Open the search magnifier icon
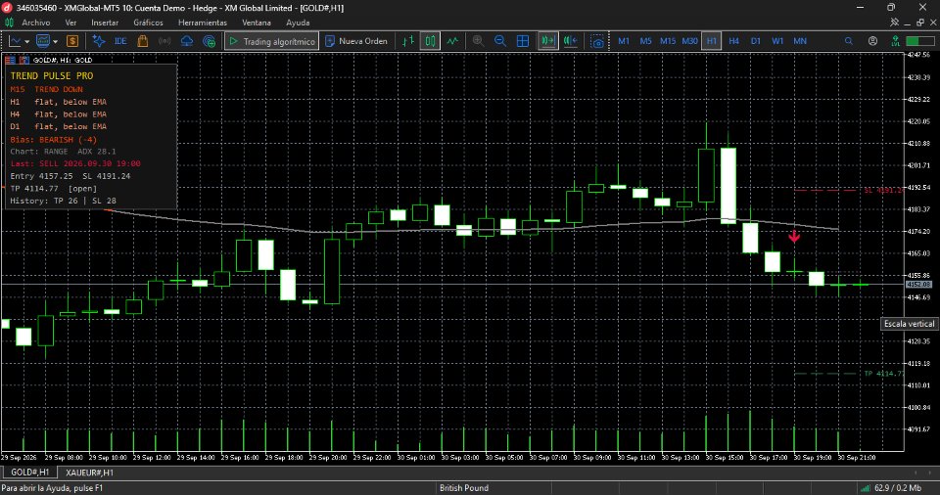 click(849, 41)
